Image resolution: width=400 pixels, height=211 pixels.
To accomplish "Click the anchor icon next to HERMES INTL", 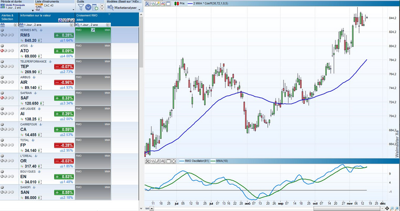I will pyautogui.click(x=41, y=30).
